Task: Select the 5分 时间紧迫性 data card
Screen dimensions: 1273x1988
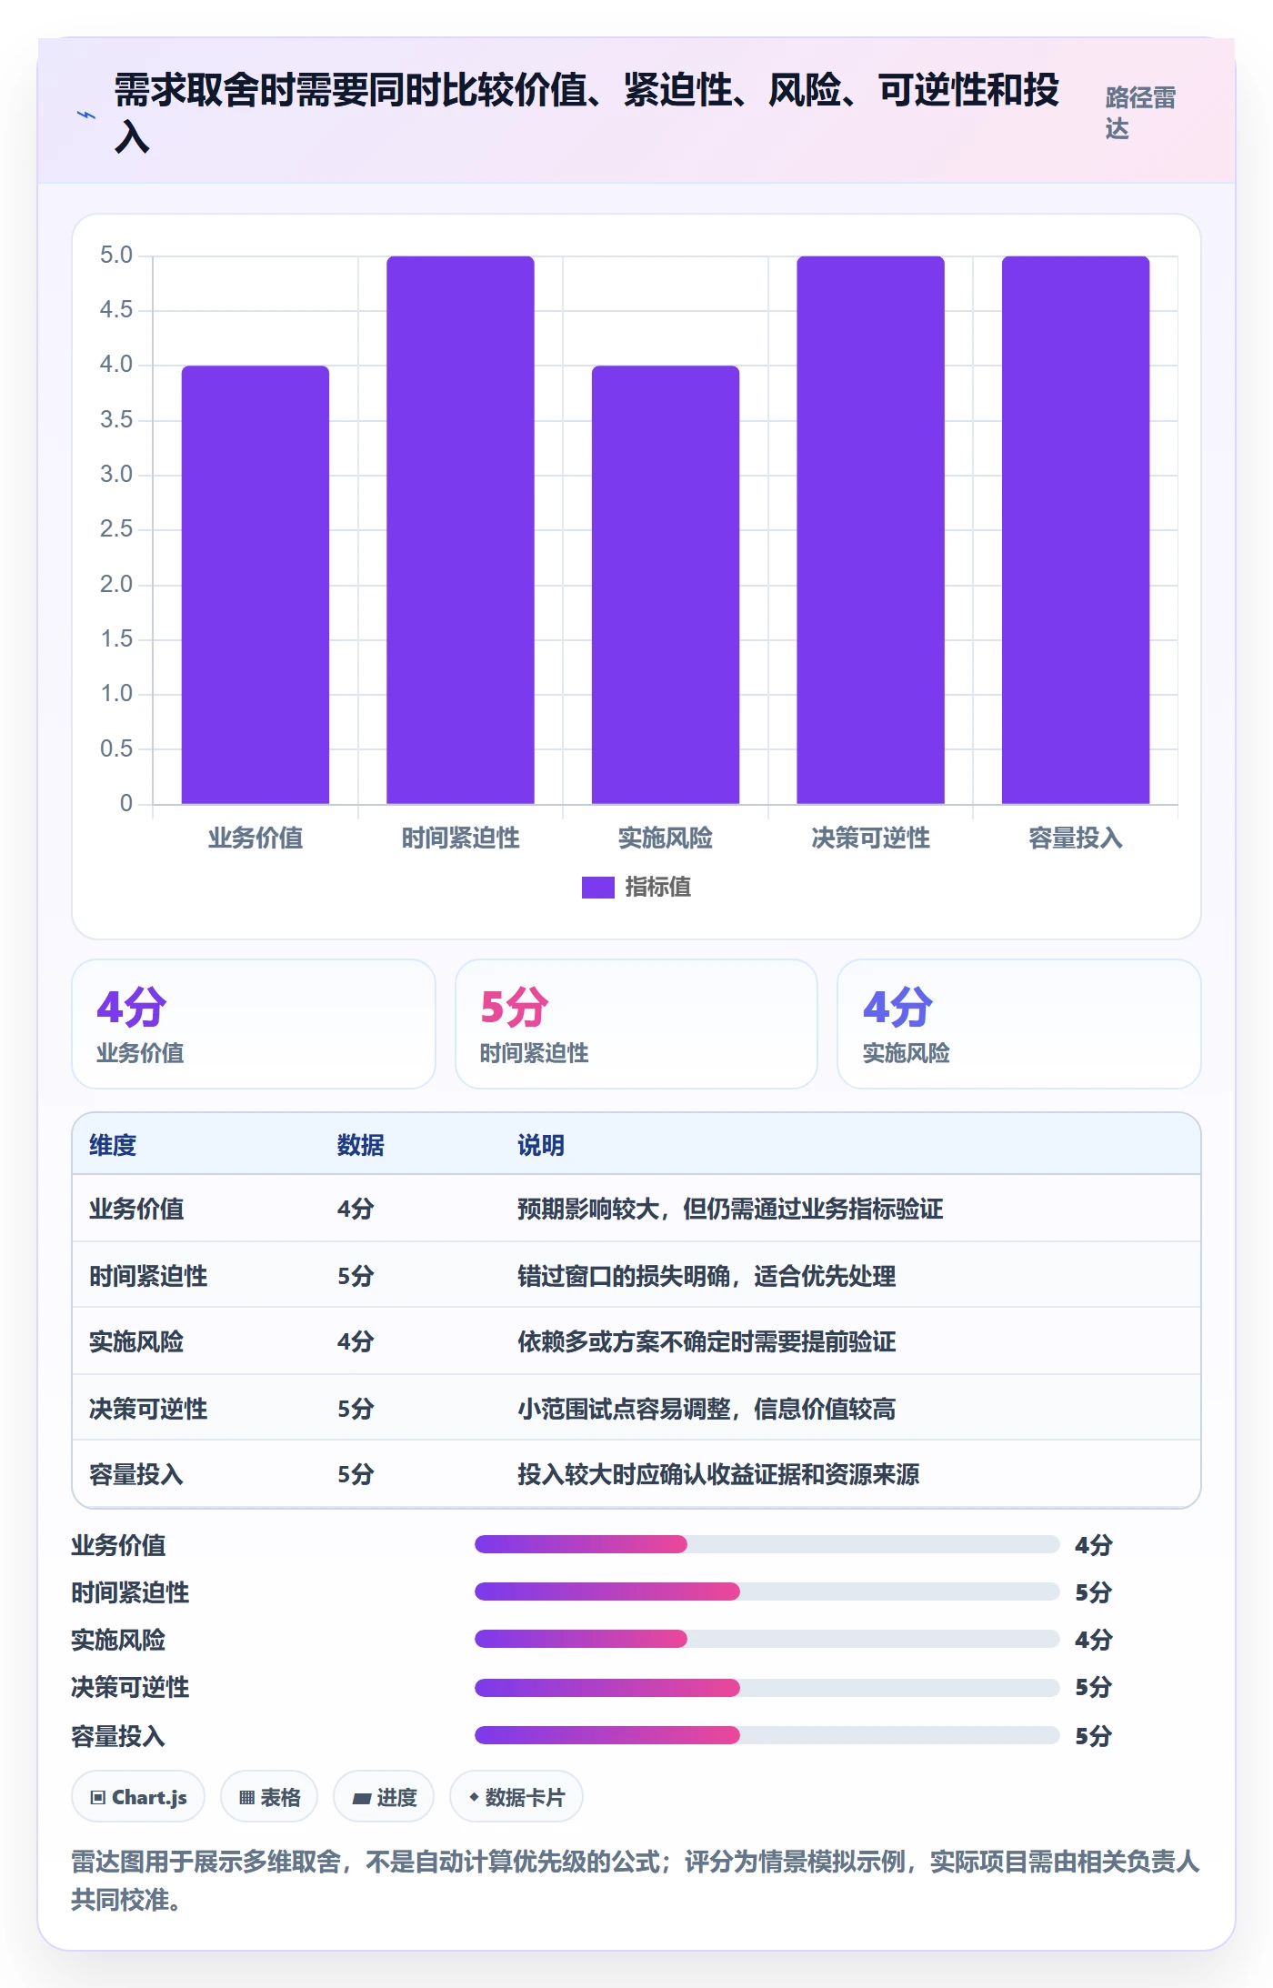Action: (x=636, y=1024)
